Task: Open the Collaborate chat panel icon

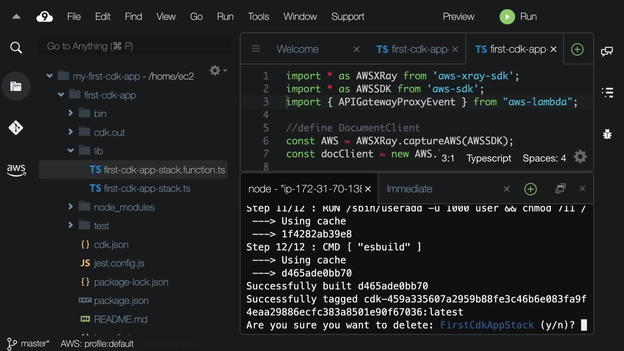Action: point(607,51)
